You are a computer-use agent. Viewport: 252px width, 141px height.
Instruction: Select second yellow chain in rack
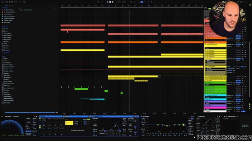69,124
